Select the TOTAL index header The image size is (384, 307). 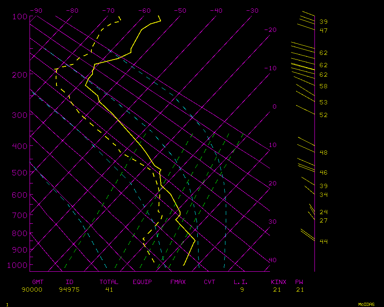[x=109, y=282]
